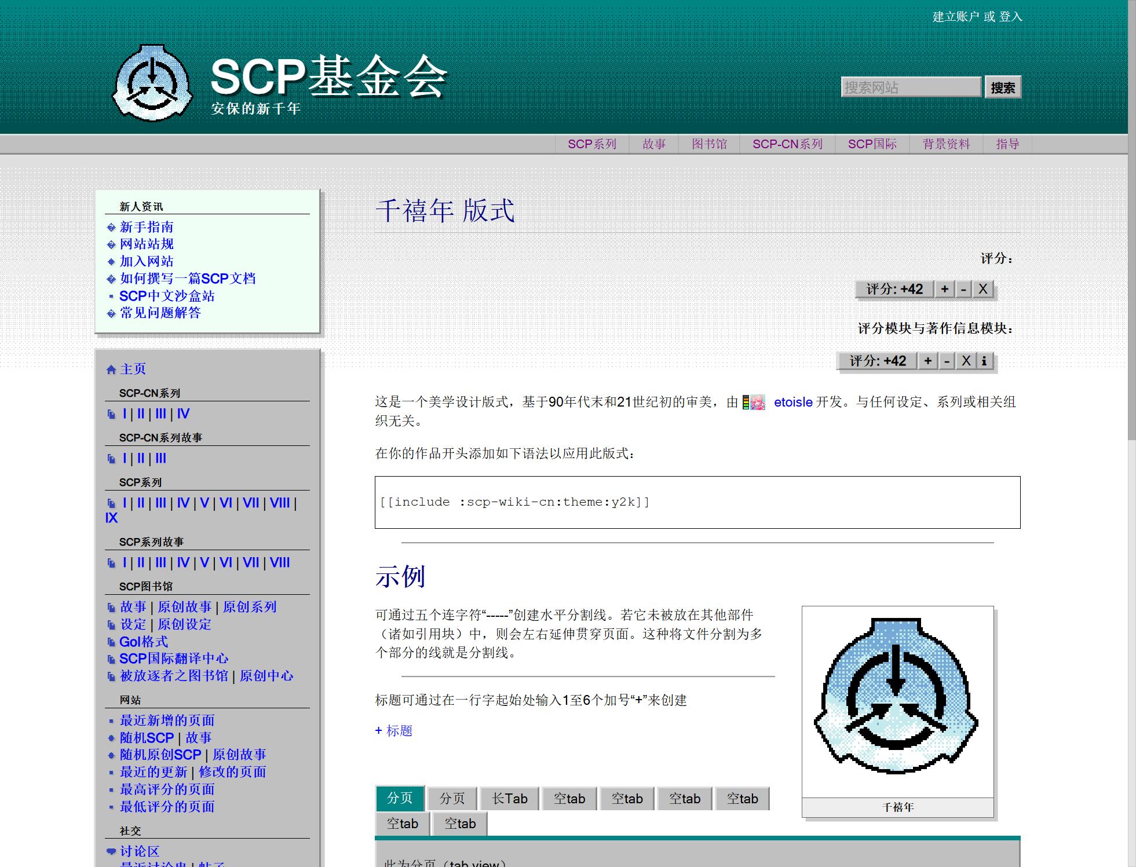1136x867 pixels.
Task: Cancel vote with X in first rating box
Action: tap(983, 289)
